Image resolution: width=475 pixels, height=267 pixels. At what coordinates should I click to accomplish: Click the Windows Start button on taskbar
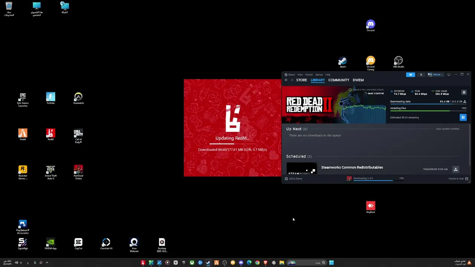pos(331,263)
